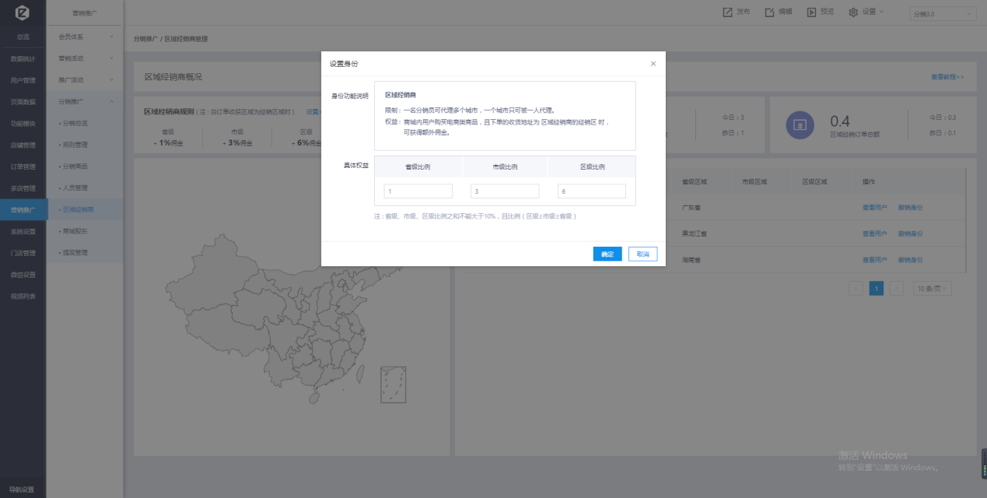Select 规则管理 in the submenu

coord(75,145)
